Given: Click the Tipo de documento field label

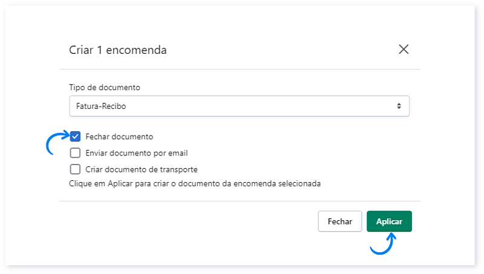Looking at the screenshot, I should (105, 87).
